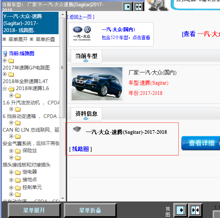The image size is (220, 218).
Task: Click the tree panel scrollbar up arrow
Action: 63,14
